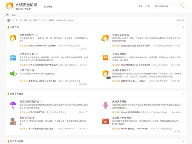Click the 登录 login link

pyautogui.click(x=140, y=6)
